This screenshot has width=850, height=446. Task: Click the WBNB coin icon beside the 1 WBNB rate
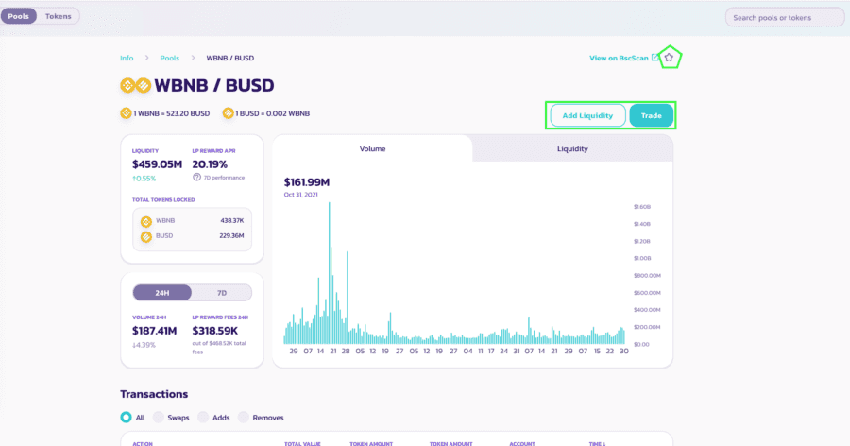click(x=126, y=113)
